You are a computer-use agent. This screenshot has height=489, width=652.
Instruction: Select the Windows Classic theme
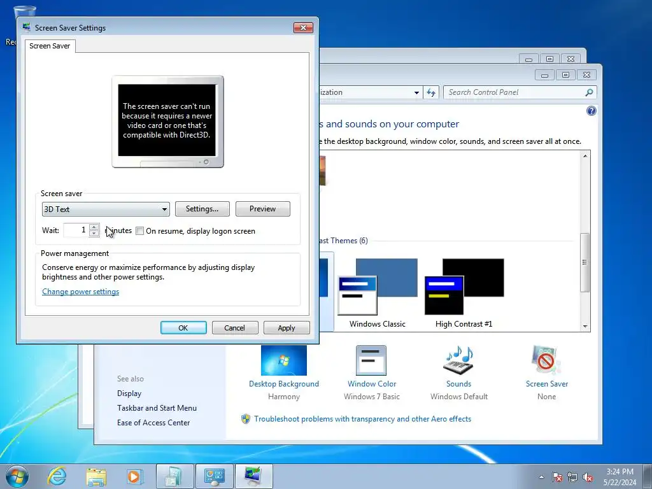[377, 293]
